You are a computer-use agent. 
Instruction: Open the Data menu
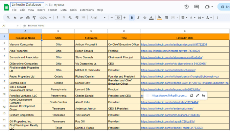[x=63, y=10]
